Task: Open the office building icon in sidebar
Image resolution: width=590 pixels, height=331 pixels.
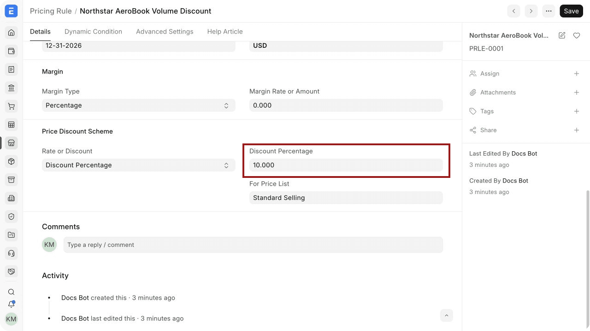Action: (x=12, y=198)
